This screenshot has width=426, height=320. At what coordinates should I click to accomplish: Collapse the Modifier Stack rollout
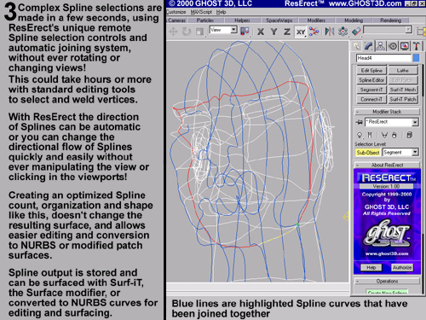coord(387,112)
